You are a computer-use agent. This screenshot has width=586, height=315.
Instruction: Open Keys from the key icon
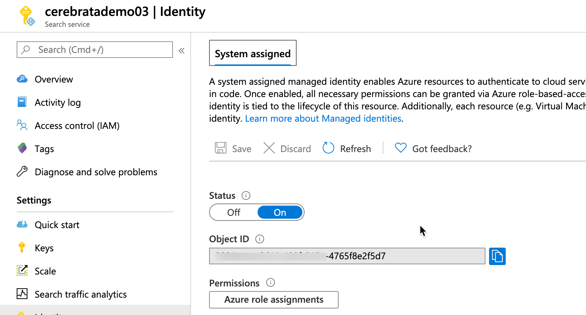tap(22, 248)
